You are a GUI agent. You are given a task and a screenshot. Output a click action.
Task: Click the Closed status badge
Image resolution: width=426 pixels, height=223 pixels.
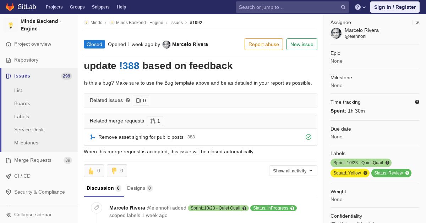(94, 44)
